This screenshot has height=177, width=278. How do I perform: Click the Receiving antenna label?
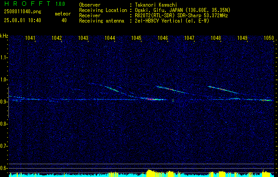tap(102, 21)
